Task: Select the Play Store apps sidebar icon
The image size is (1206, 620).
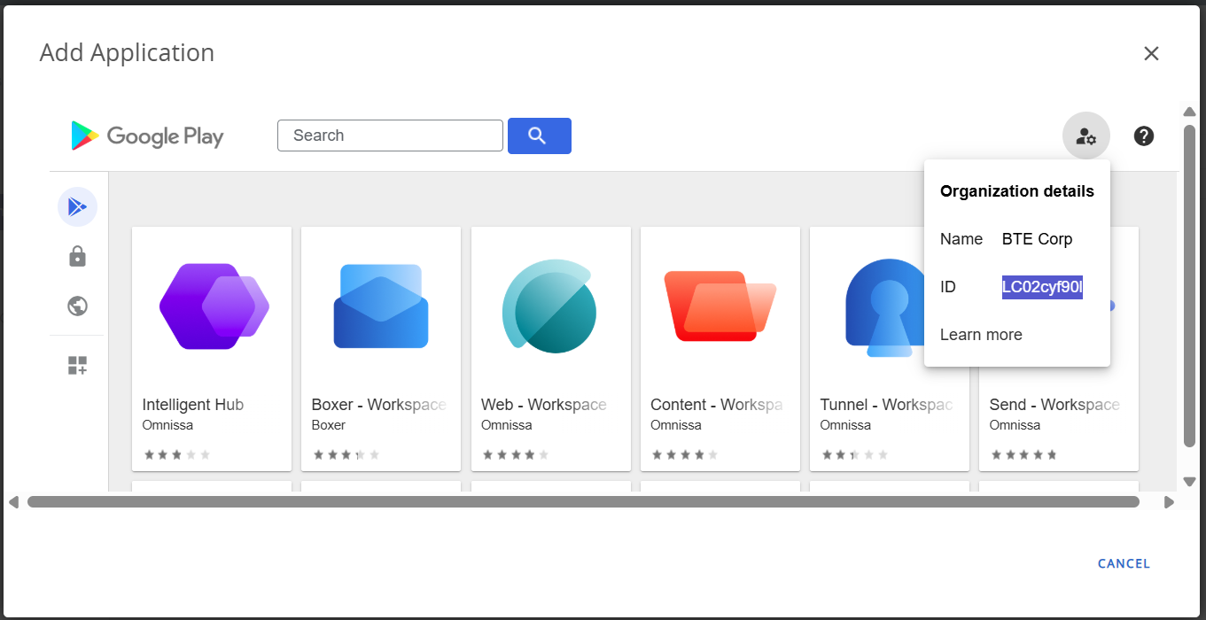Action: point(77,207)
